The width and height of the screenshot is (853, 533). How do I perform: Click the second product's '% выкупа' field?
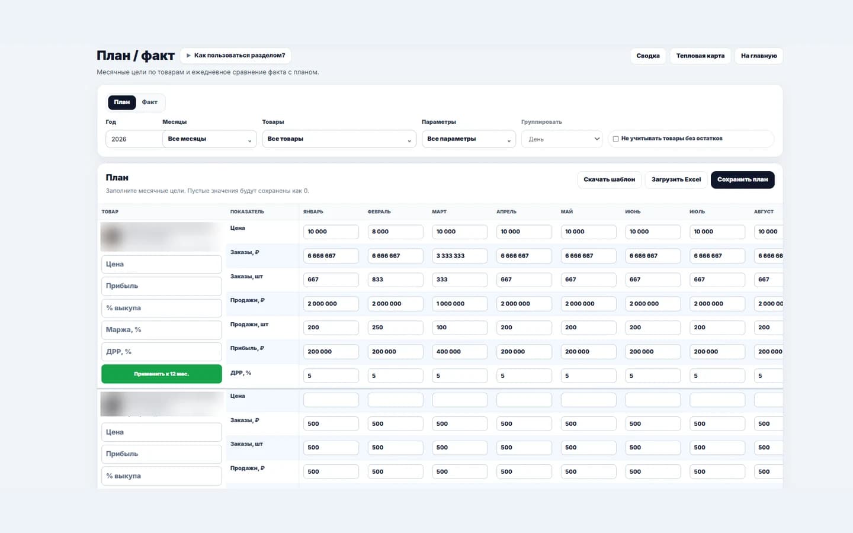tap(162, 476)
